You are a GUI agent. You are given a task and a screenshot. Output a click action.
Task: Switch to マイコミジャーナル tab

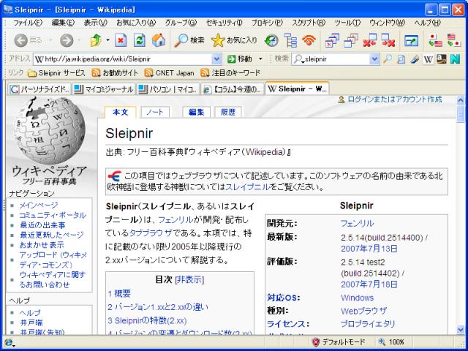click(x=104, y=89)
